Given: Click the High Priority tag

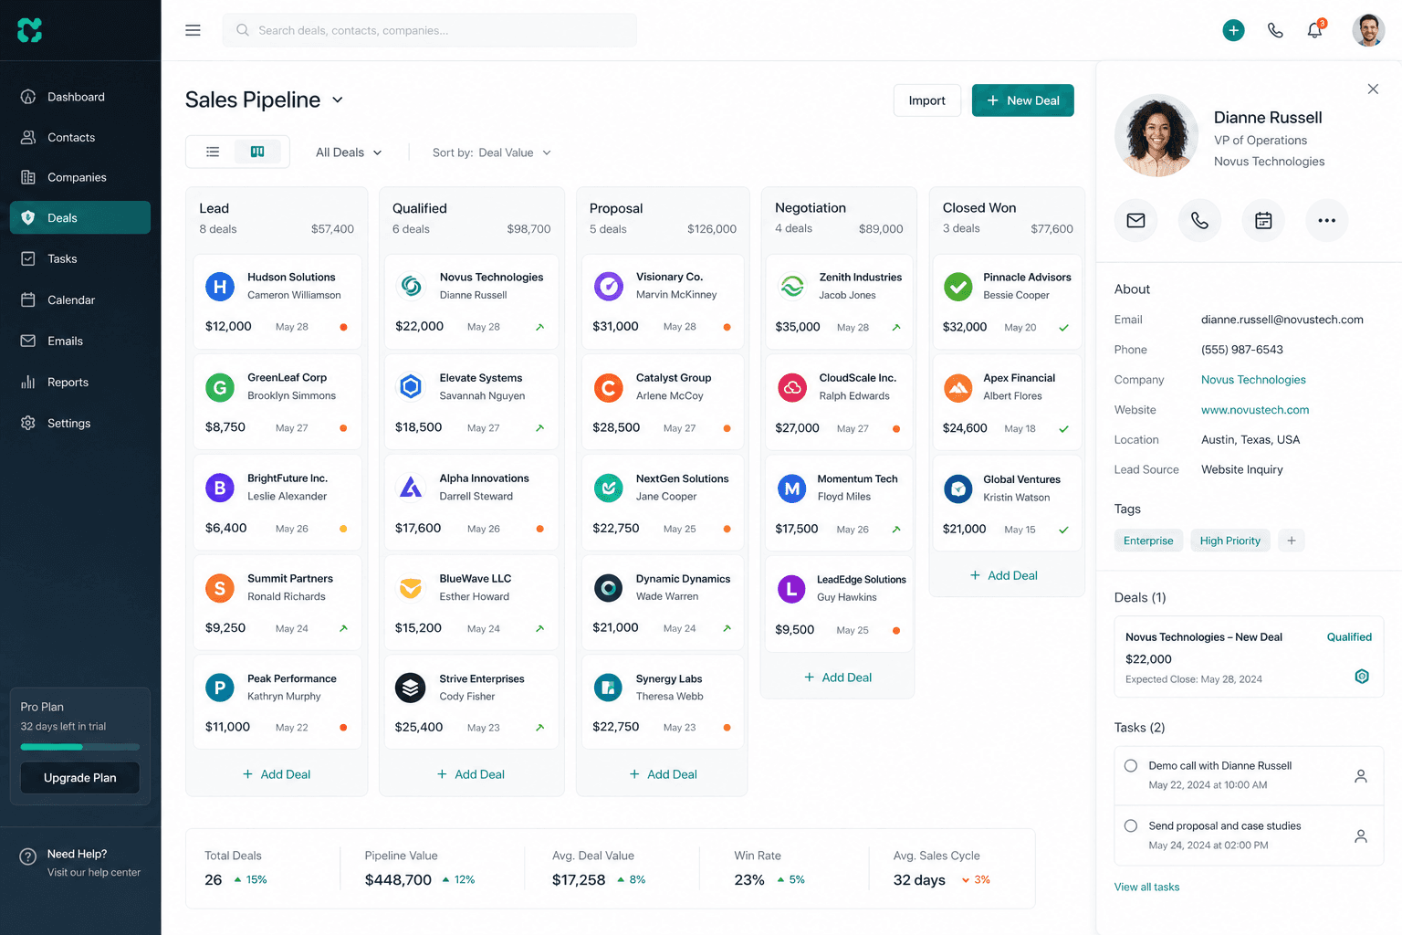Looking at the screenshot, I should 1229,541.
